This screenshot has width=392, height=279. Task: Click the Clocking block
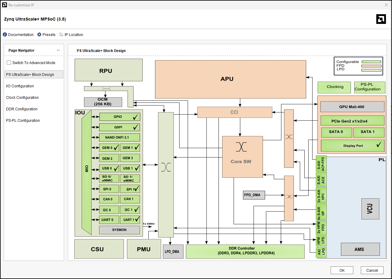[x=335, y=87]
